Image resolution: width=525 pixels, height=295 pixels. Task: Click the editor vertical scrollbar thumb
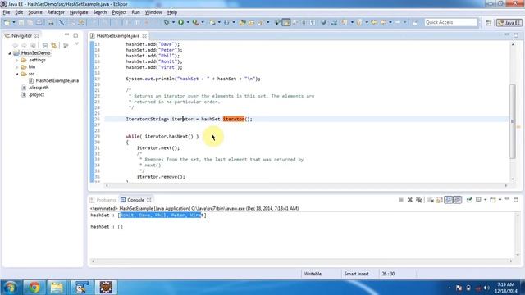click(x=512, y=121)
